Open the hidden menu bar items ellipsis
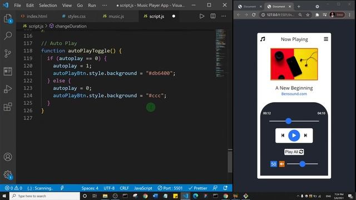356x200 pixels. pos(105,5)
